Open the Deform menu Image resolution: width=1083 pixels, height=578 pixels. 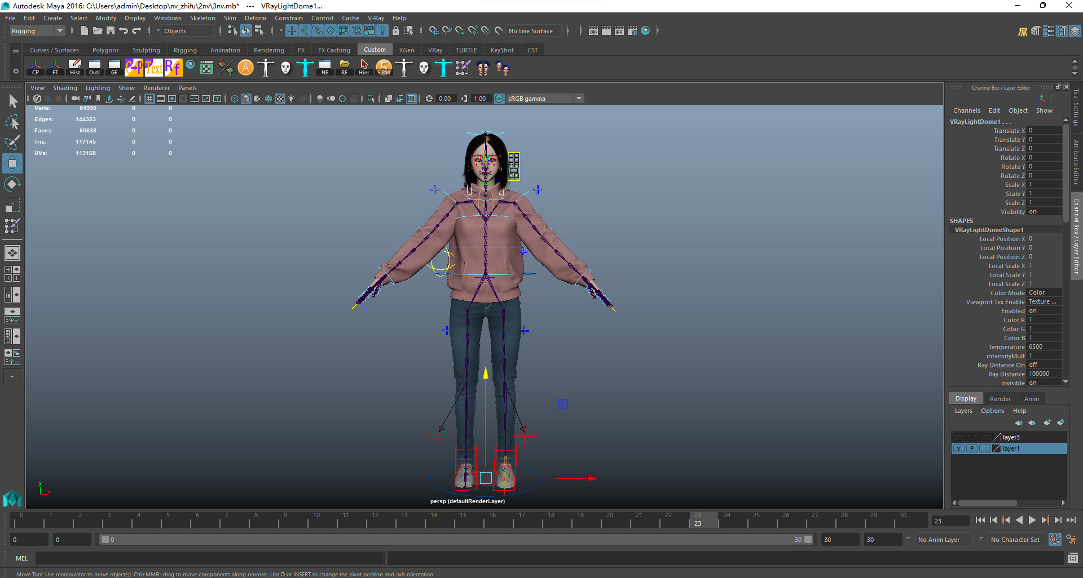pos(255,18)
